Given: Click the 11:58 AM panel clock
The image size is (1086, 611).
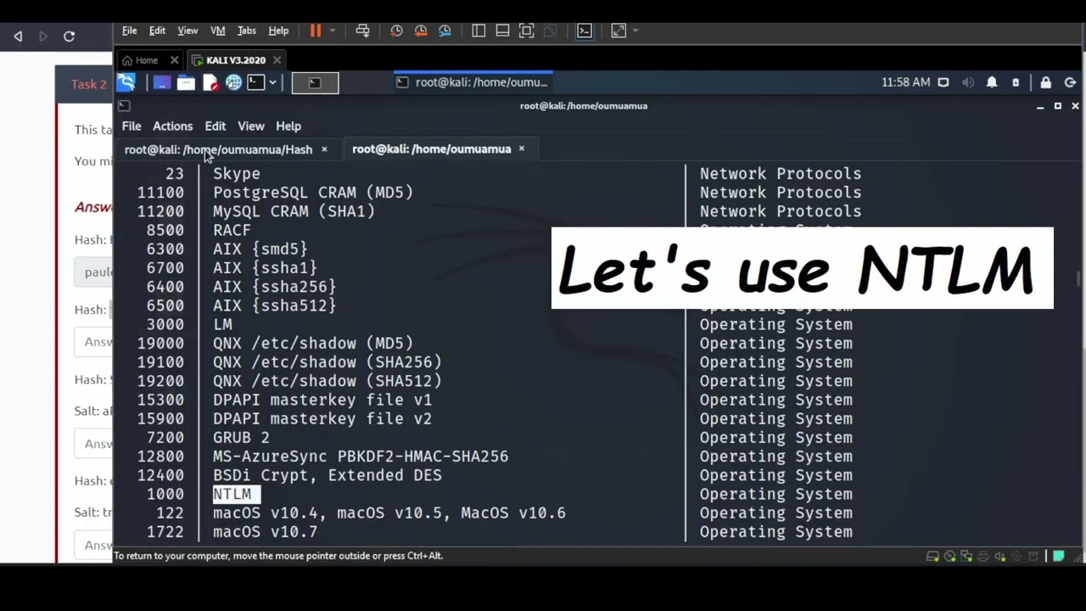Looking at the screenshot, I should [x=905, y=82].
